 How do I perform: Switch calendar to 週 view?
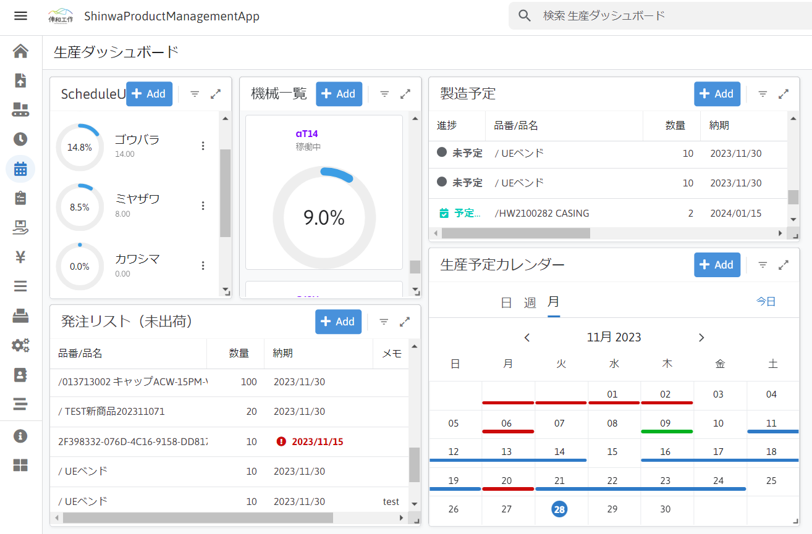(530, 302)
